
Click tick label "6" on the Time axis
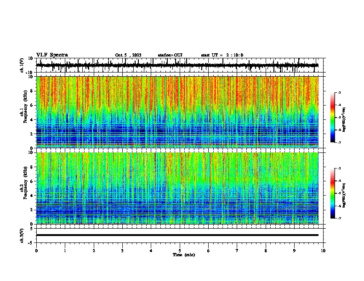click(x=209, y=251)
